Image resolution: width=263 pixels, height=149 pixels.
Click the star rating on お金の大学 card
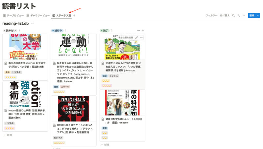[11, 77]
